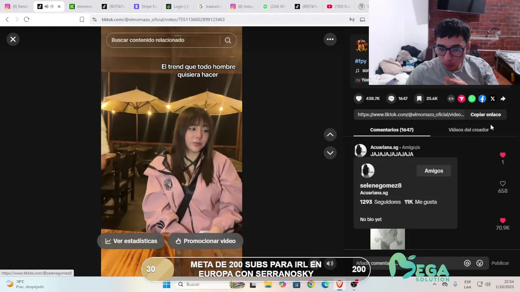Screen dimensions: 520x292
Task: Click Acuariana.sg comment avatar
Action: tap(360, 150)
